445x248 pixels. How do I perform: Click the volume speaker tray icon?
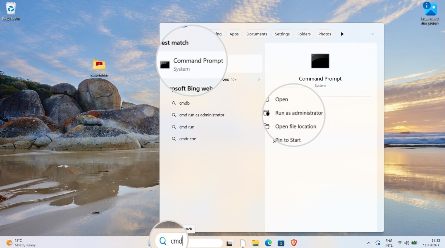click(407, 243)
